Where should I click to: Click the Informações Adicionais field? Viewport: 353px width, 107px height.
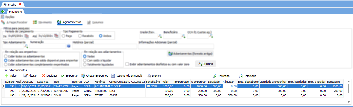pyautogui.click(x=176, y=46)
